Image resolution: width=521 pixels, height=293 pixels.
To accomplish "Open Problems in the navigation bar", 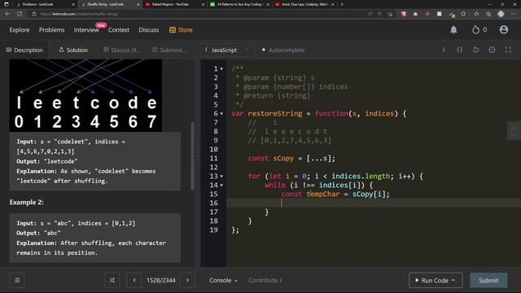I will (x=51, y=30).
